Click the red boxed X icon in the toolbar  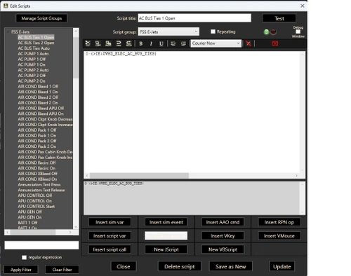point(275,43)
